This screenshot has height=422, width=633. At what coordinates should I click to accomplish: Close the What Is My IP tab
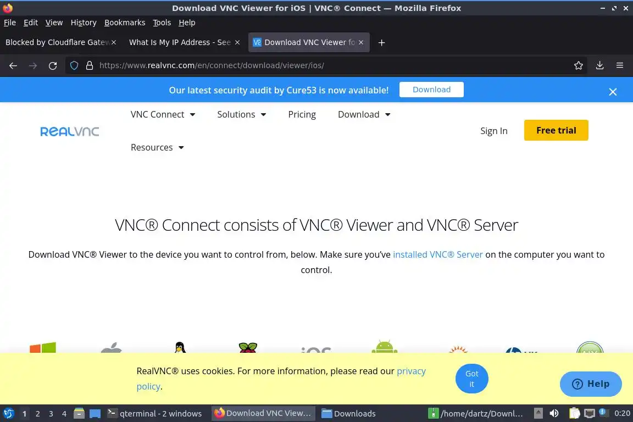pos(237,42)
